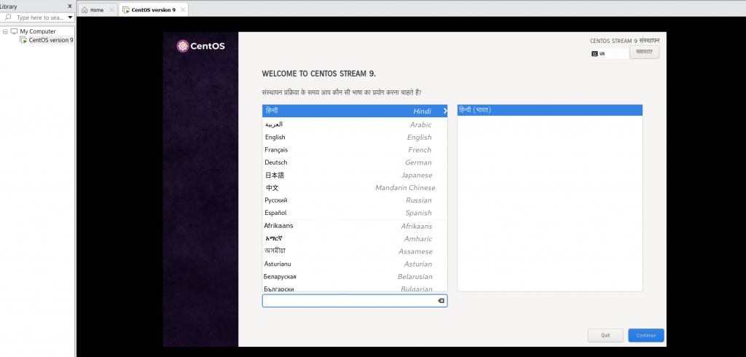Select Arabic in the language list
The width and height of the screenshot is (746, 357).
coord(355,125)
